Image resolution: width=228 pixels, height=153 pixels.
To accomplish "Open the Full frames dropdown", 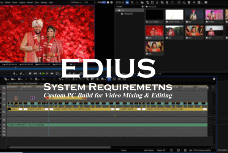I will pyautogui.click(x=76, y=3).
